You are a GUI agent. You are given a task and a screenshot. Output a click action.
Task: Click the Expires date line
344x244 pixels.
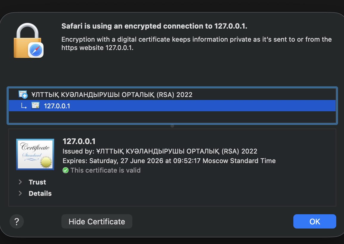tap(169, 161)
